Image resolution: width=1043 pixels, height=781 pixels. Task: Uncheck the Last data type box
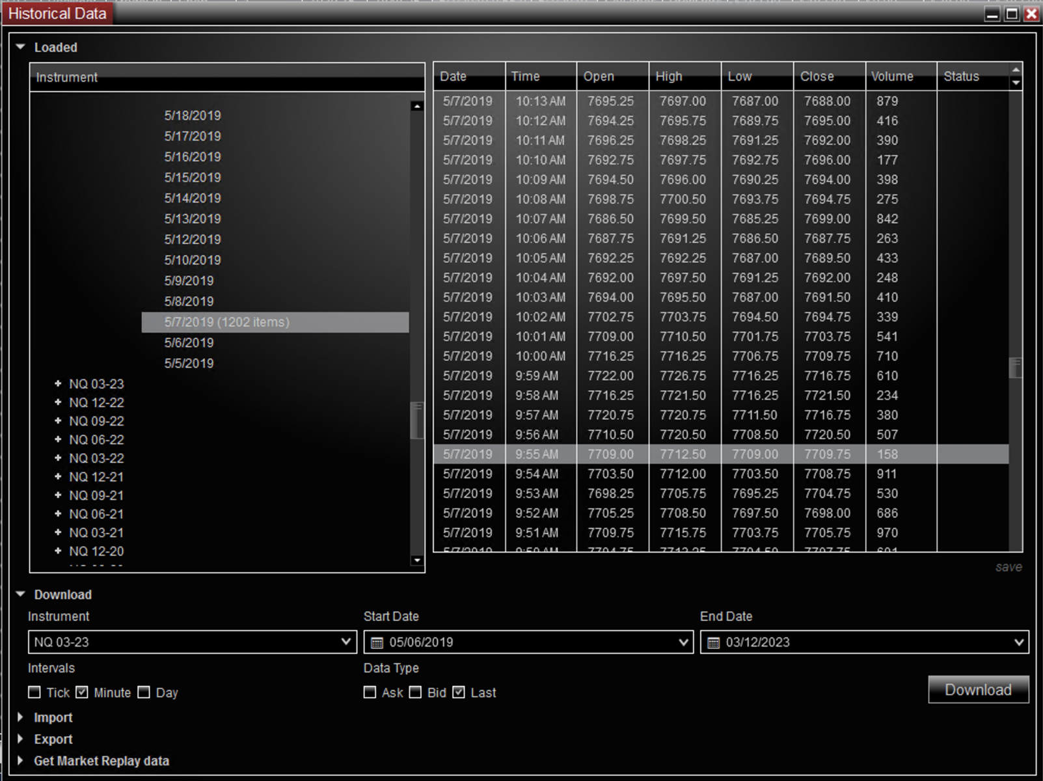pos(459,692)
